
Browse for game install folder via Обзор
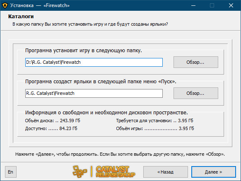coord(196,62)
